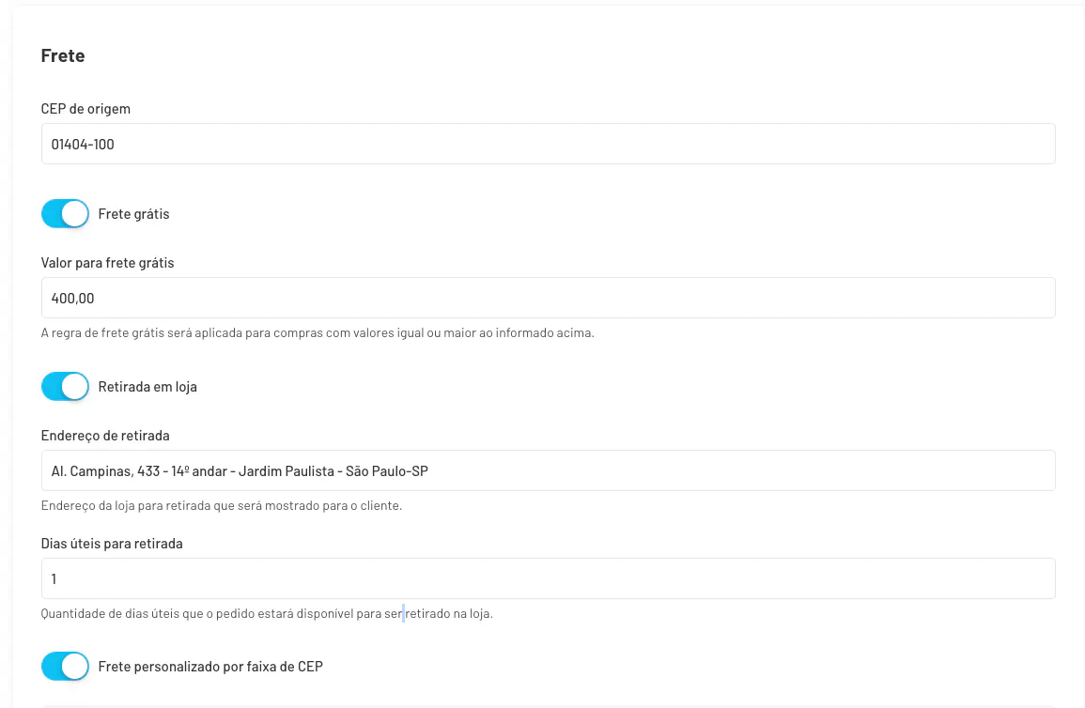Click the 'Frete' section heading
This screenshot has width=1085, height=708.
[x=63, y=56]
